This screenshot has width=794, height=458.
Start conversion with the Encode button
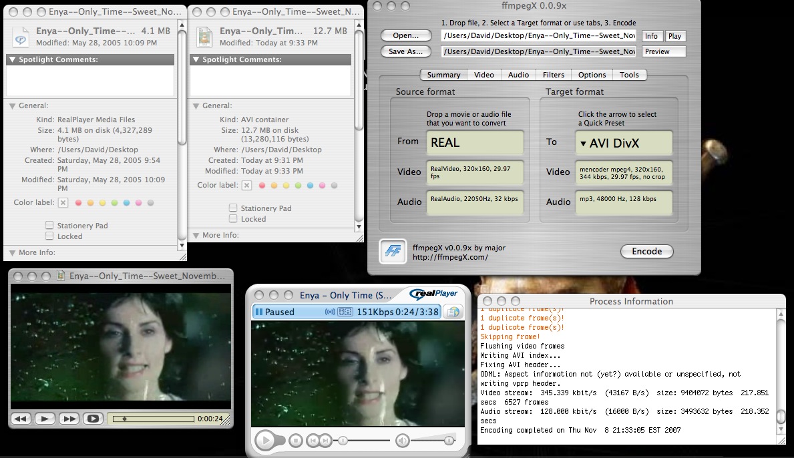coord(646,252)
